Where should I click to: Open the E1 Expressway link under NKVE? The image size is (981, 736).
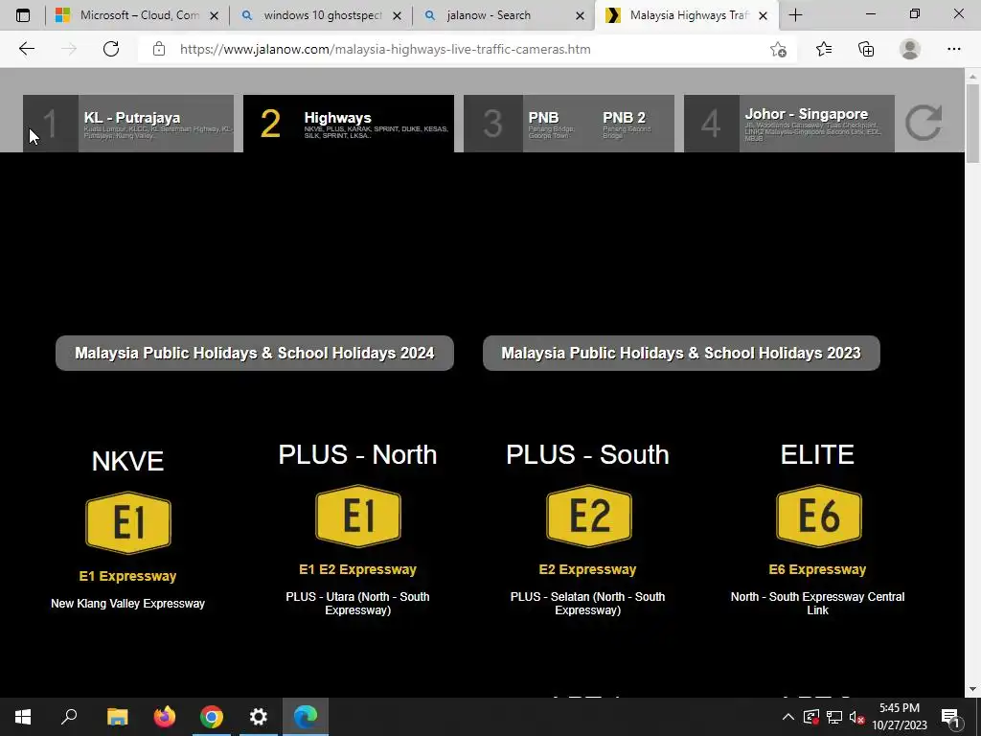click(x=127, y=576)
